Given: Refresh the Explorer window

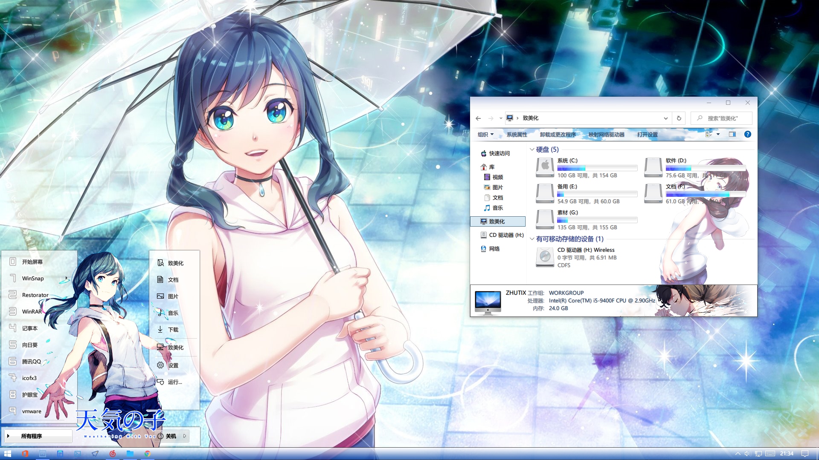Looking at the screenshot, I should click(679, 118).
